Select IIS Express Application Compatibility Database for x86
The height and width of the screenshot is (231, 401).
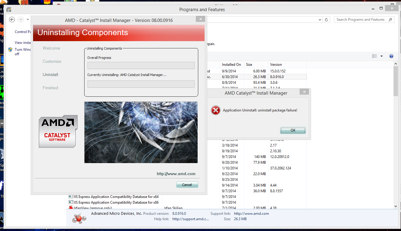[116, 202]
